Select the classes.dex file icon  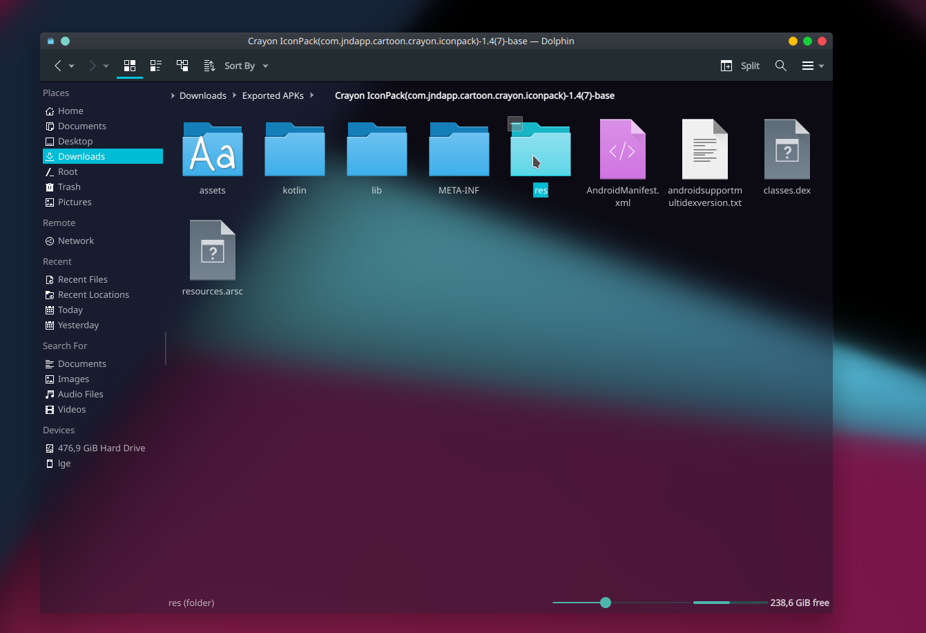[x=787, y=149]
